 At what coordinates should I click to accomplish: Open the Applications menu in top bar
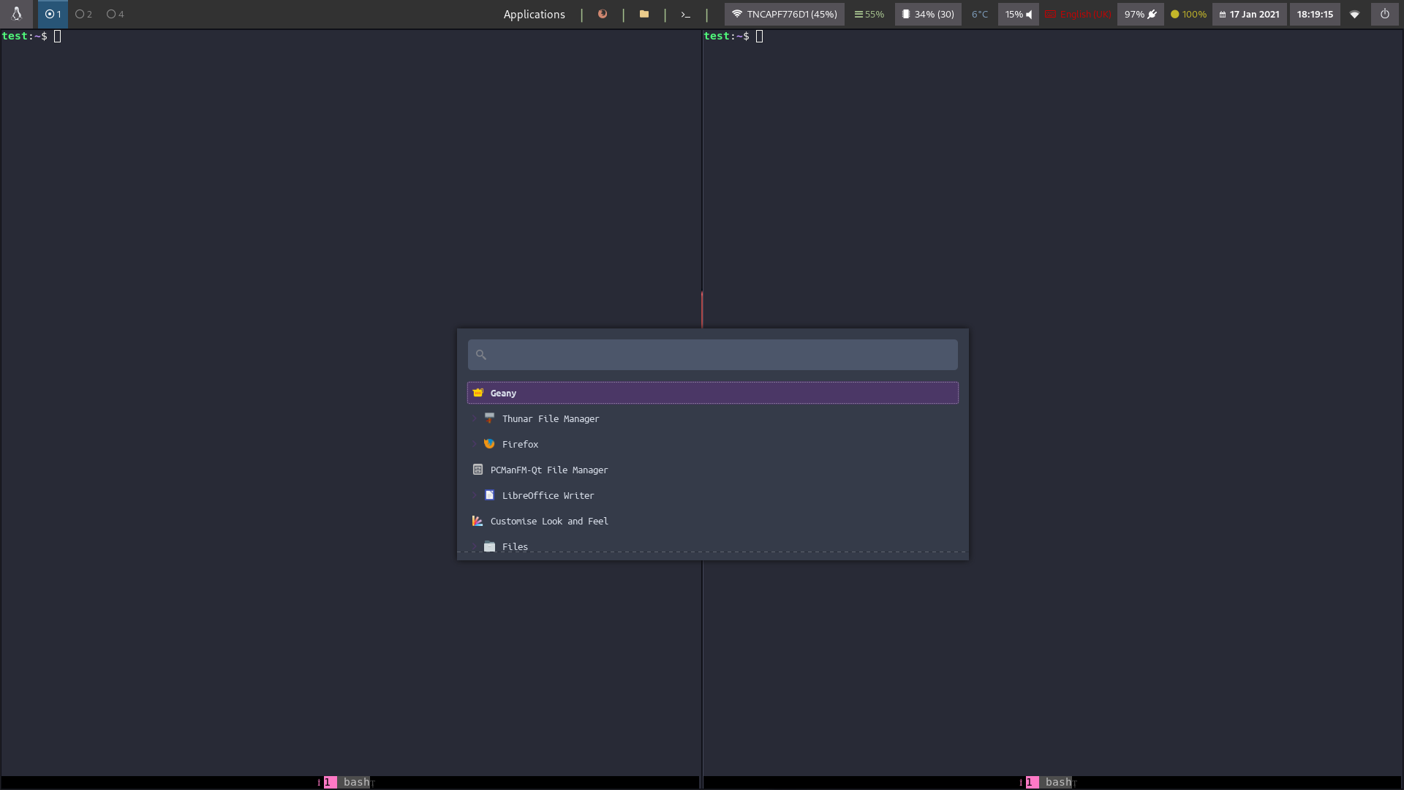click(534, 14)
